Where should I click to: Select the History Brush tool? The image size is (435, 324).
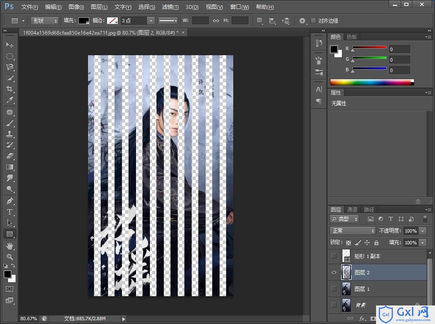tap(10, 145)
